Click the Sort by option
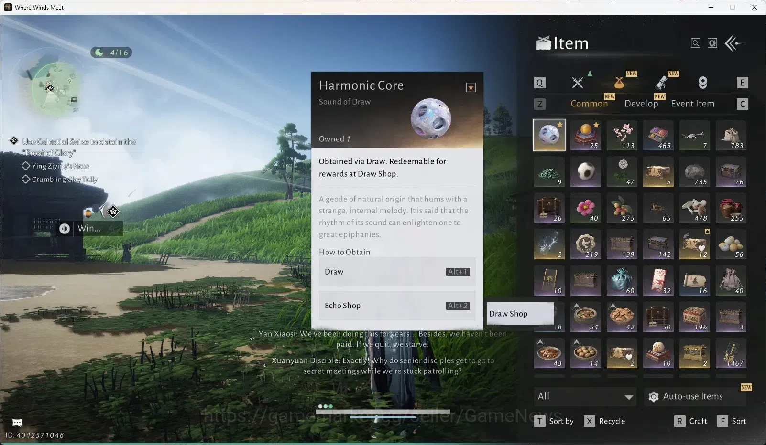 pyautogui.click(x=554, y=421)
